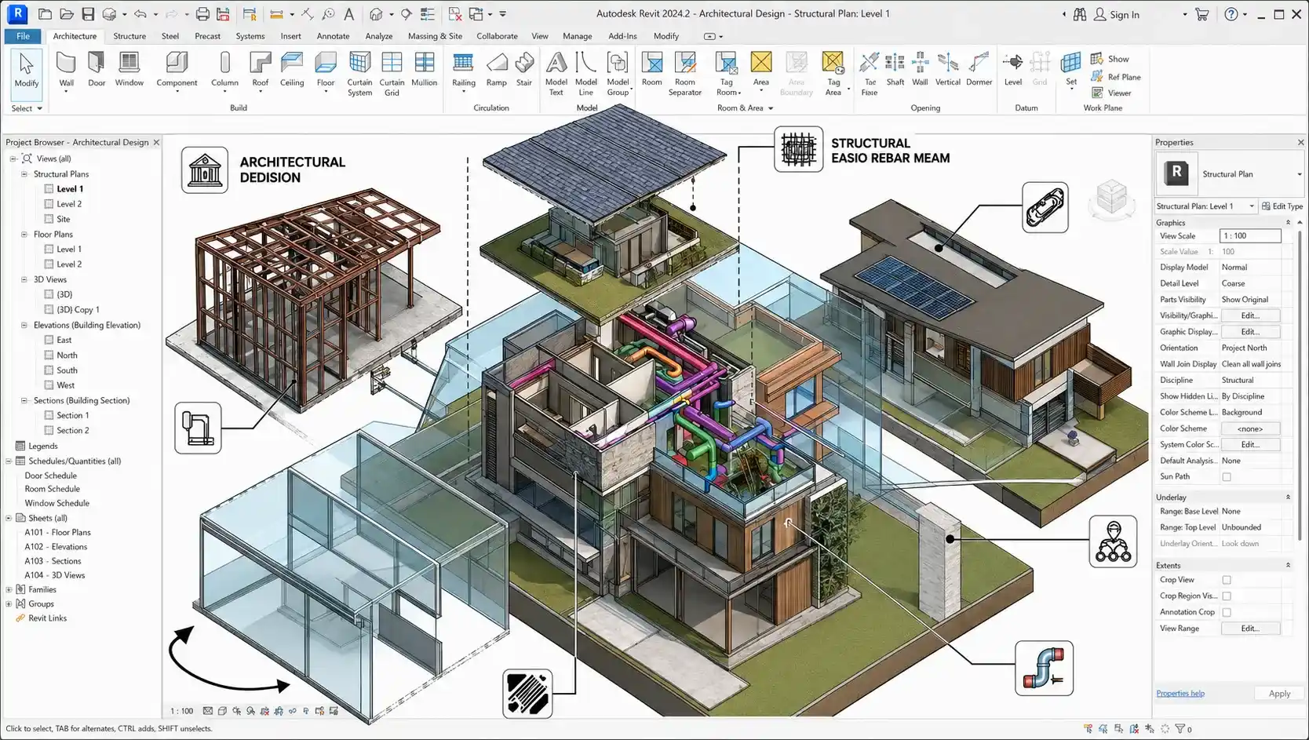The width and height of the screenshot is (1309, 740).
Task: Select the Door Schedule item
Action: 50,476
